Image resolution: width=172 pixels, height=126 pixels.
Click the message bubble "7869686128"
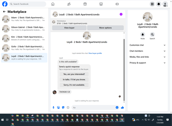pyautogui.click(x=64, y=92)
